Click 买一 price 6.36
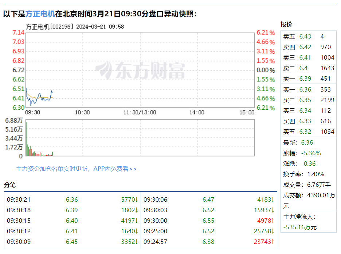 pyautogui.click(x=305, y=89)
